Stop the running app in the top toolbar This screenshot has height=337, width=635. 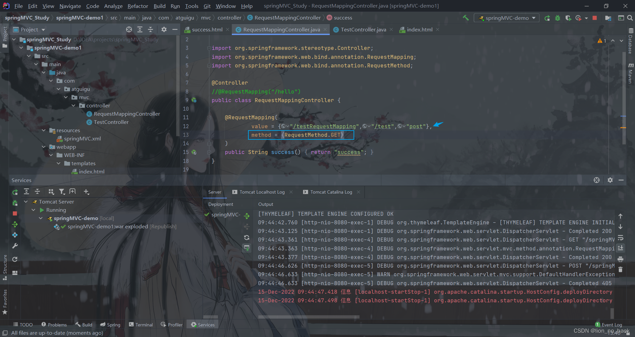click(595, 18)
